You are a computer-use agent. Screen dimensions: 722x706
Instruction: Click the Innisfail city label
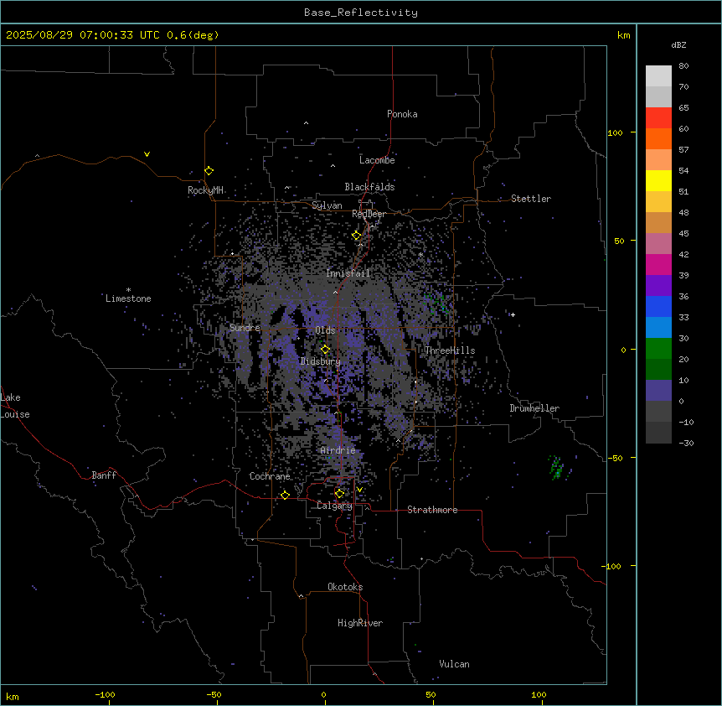pos(348,273)
